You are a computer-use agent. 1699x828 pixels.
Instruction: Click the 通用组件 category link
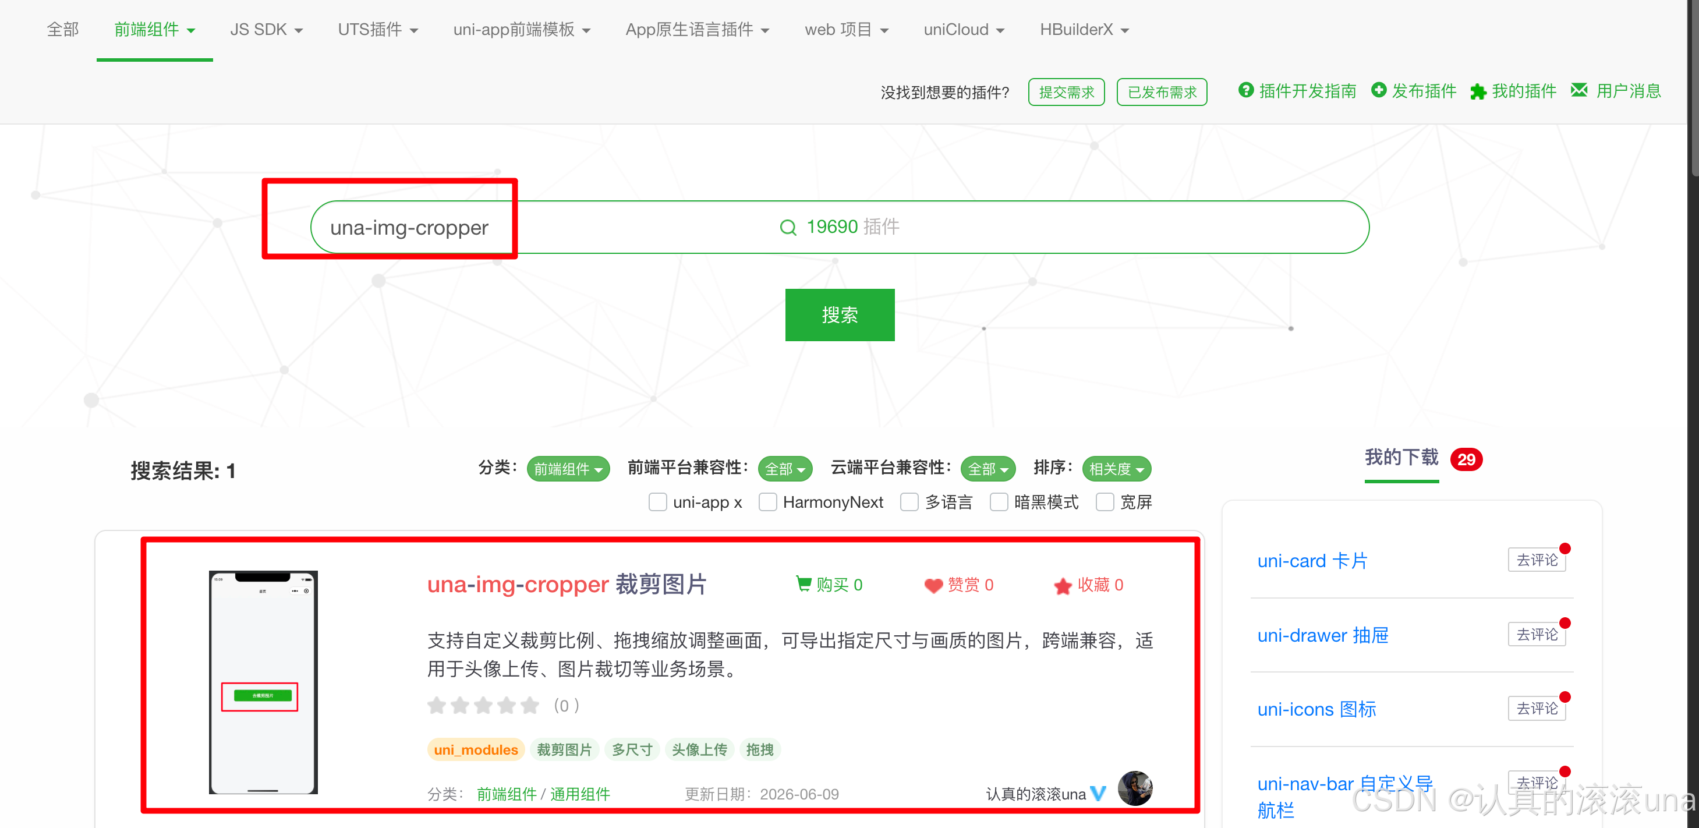[580, 794]
